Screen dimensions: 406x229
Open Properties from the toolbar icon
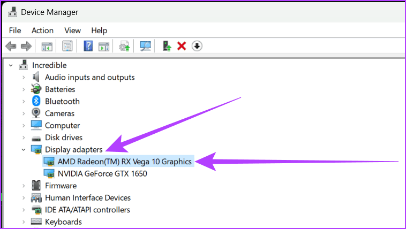[67, 47]
